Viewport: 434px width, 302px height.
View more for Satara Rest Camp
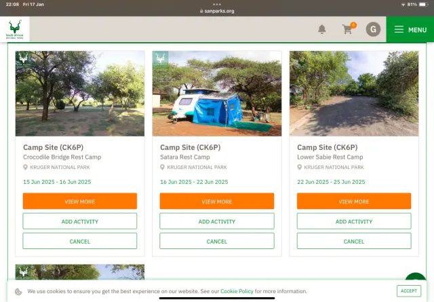click(217, 201)
